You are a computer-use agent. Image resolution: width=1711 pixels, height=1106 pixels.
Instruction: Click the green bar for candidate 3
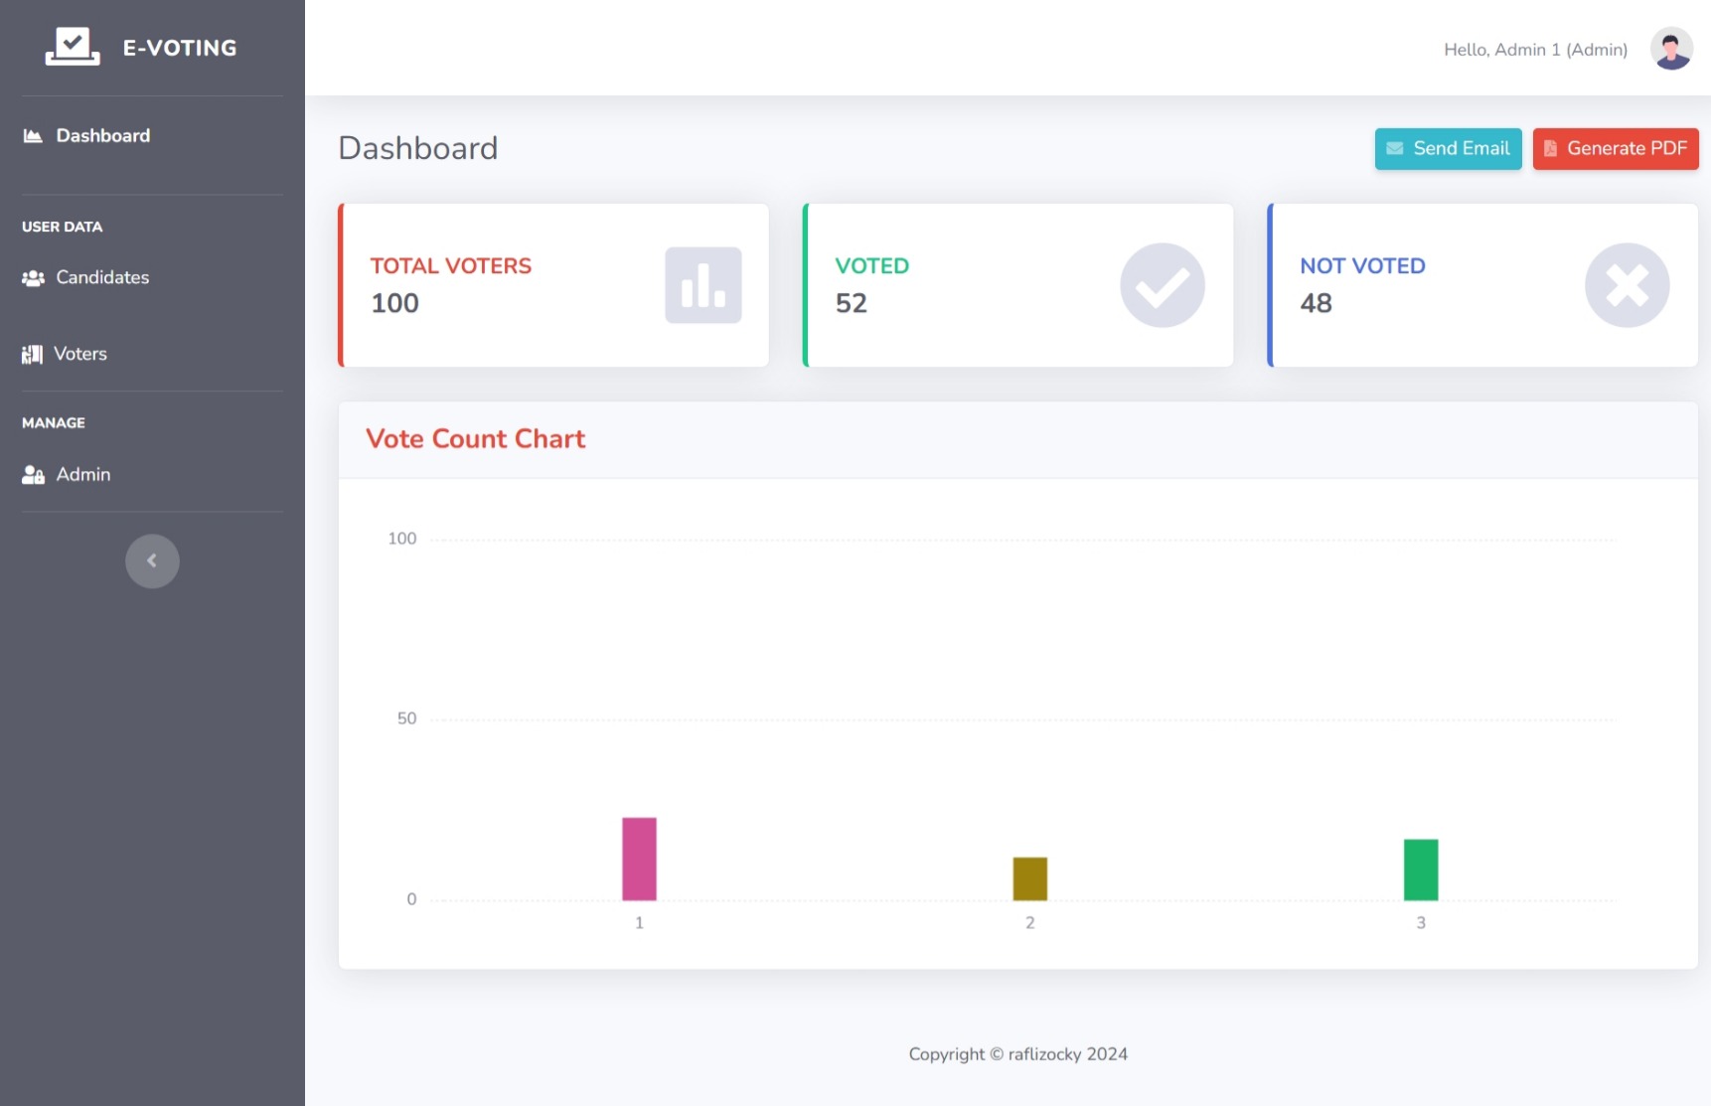click(x=1420, y=869)
